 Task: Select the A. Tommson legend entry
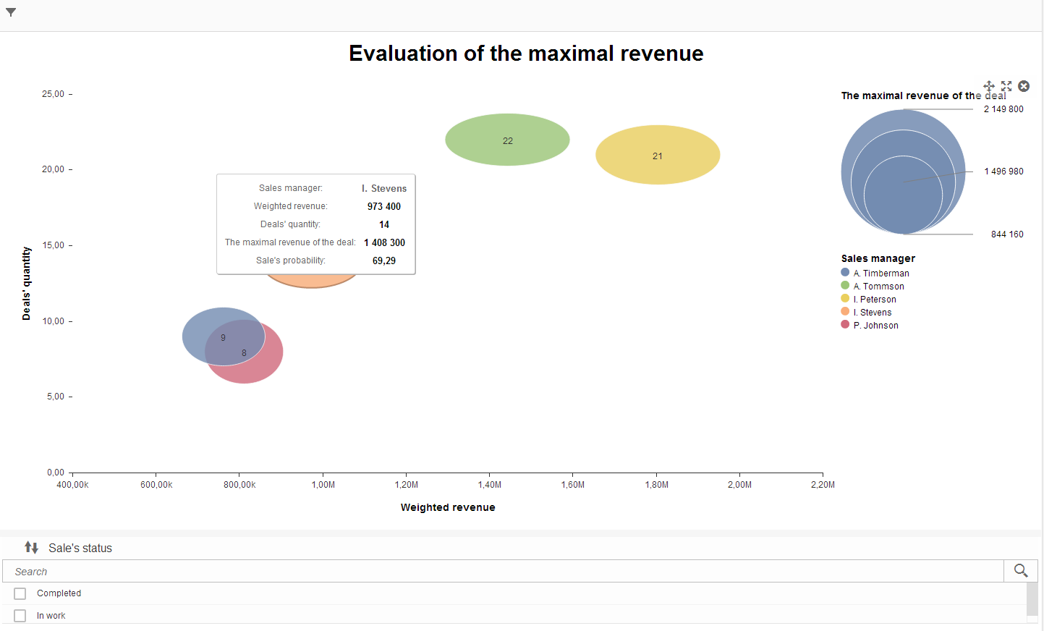(873, 286)
